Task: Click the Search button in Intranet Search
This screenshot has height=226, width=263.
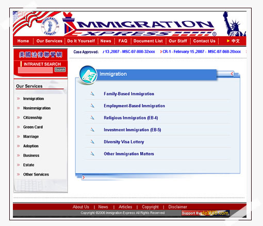Action: [60, 69]
